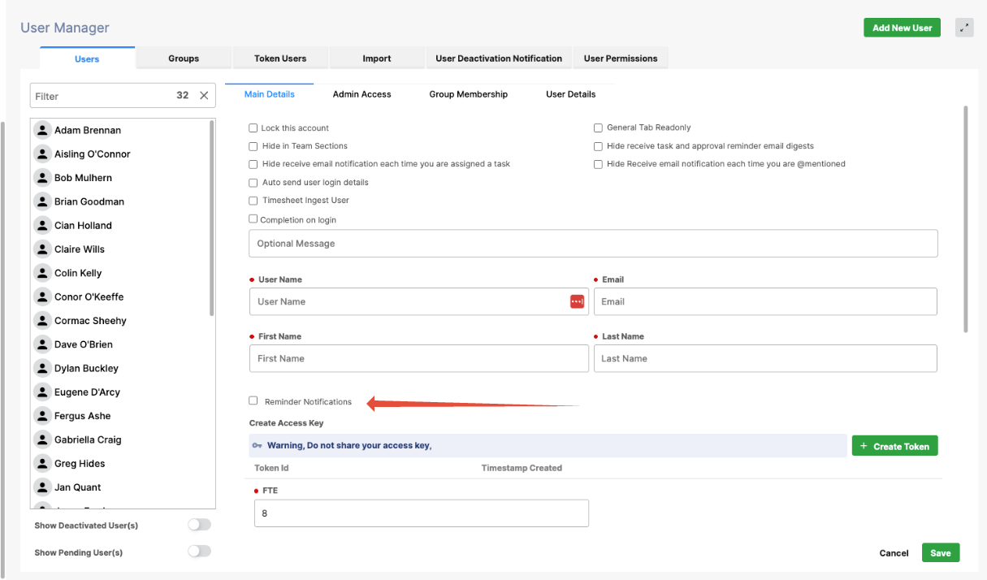Check General Tab Readonly
The image size is (987, 580).
(x=598, y=128)
